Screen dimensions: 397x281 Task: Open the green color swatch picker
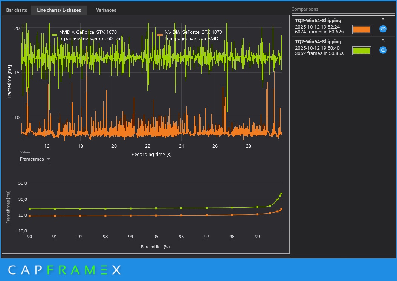[x=362, y=50]
